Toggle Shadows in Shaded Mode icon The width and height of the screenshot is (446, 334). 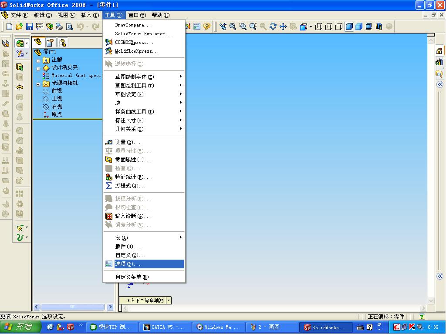pyautogui.click(x=369, y=27)
